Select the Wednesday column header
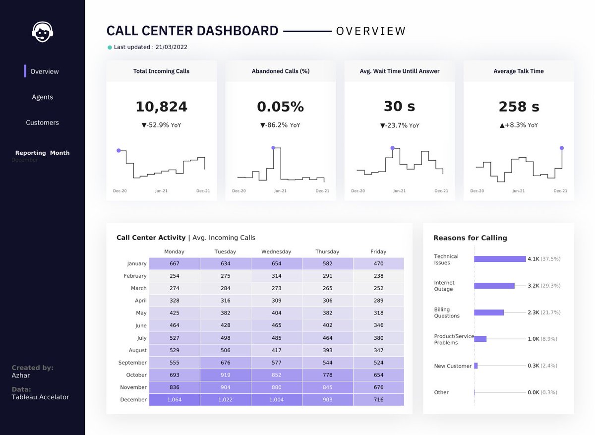This screenshot has width=595, height=435. [276, 251]
